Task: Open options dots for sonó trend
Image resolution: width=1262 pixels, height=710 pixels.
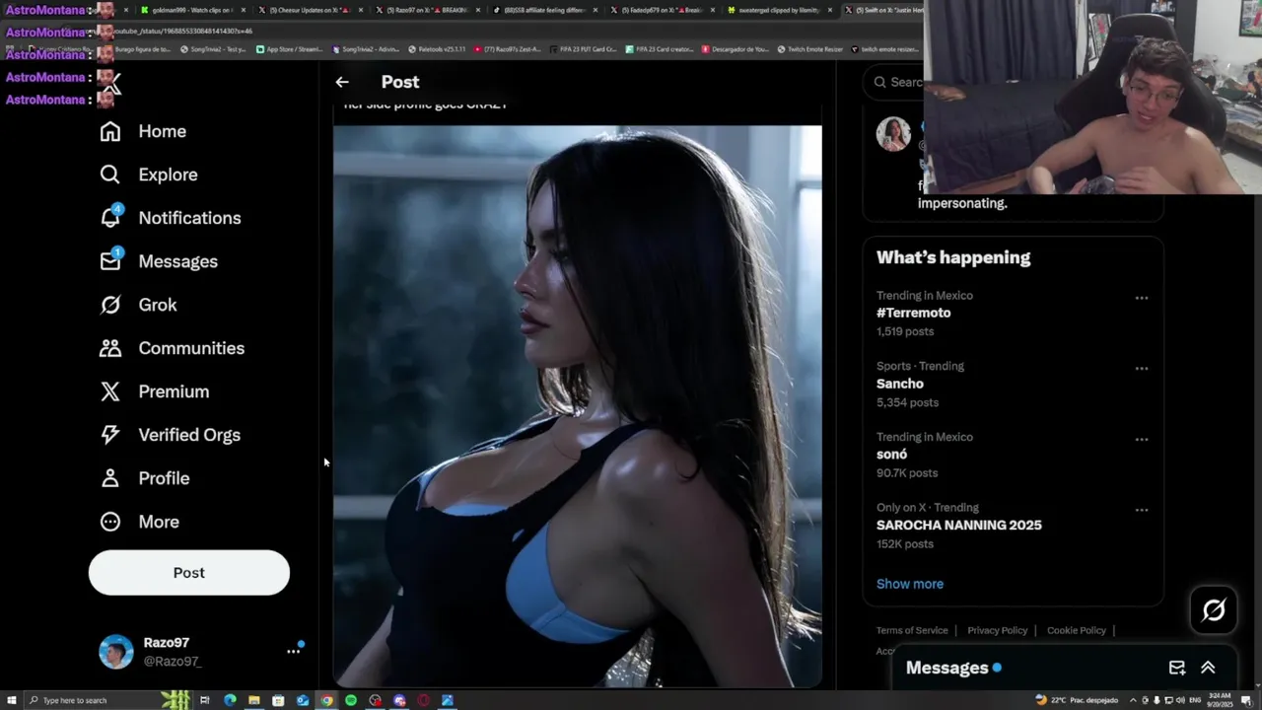Action: coord(1141,440)
